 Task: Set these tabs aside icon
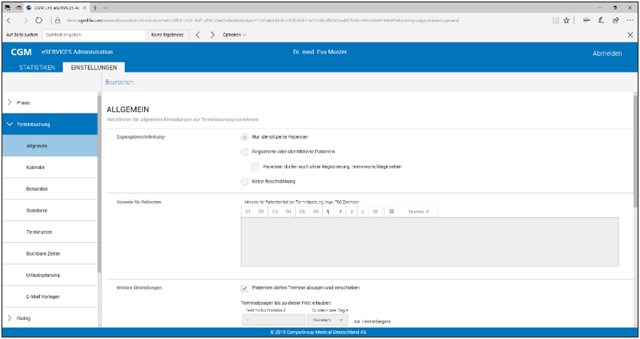18,8
